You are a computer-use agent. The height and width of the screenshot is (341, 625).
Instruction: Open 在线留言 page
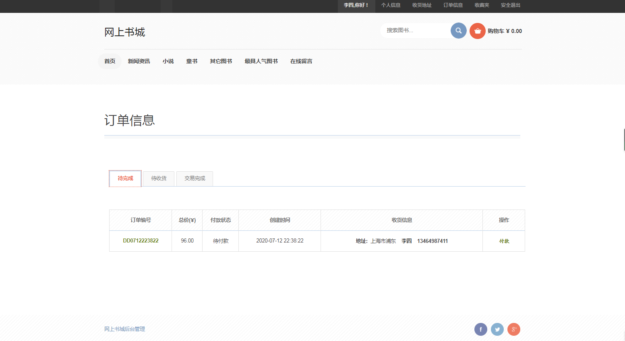301,61
